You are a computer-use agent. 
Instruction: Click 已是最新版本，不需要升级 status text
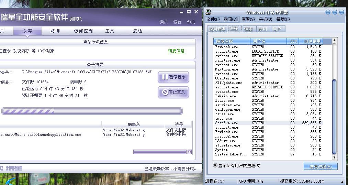tap(170, 169)
